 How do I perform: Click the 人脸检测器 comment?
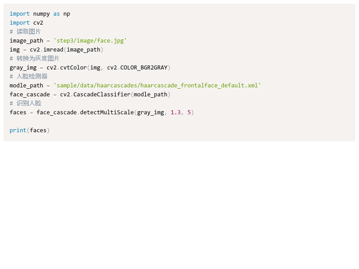[x=28, y=76]
